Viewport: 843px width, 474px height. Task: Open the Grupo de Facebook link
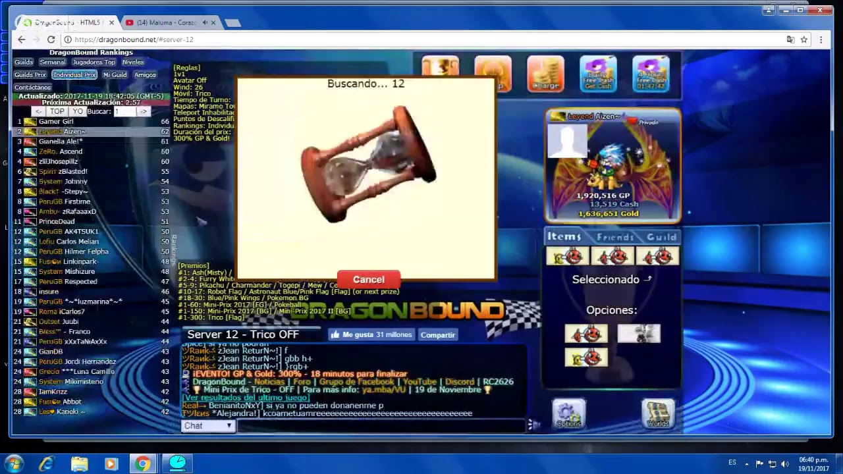pyautogui.click(x=356, y=382)
